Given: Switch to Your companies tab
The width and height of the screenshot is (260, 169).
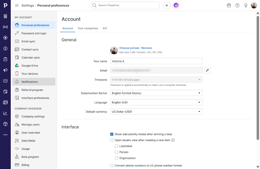Looking at the screenshot, I should point(88,28).
